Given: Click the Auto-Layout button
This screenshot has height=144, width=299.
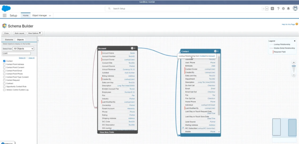Looking at the screenshot, I should [19, 33].
